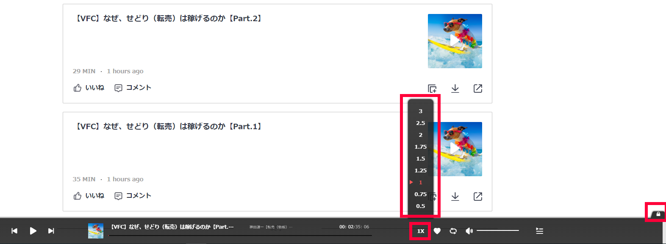
Task: Favorite the track with the heart icon
Action: click(437, 231)
